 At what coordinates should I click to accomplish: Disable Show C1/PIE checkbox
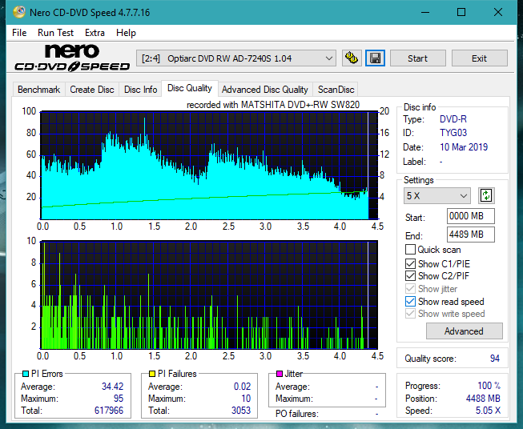tap(410, 264)
